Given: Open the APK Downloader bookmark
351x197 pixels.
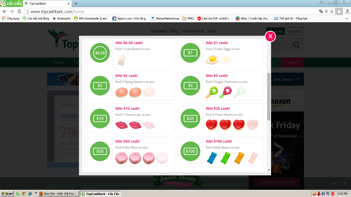Looking at the screenshot, I should [91, 18].
